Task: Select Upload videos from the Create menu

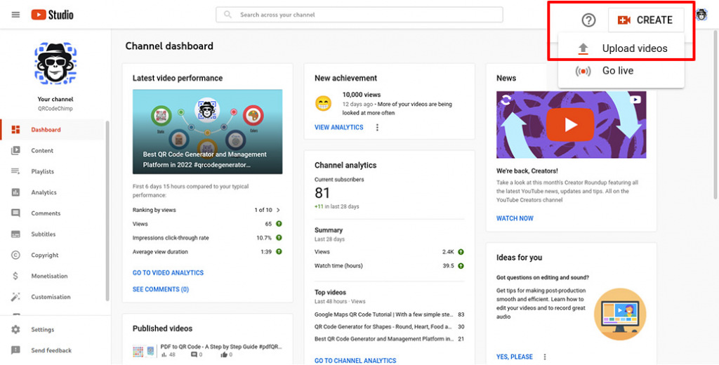Action: click(x=621, y=48)
